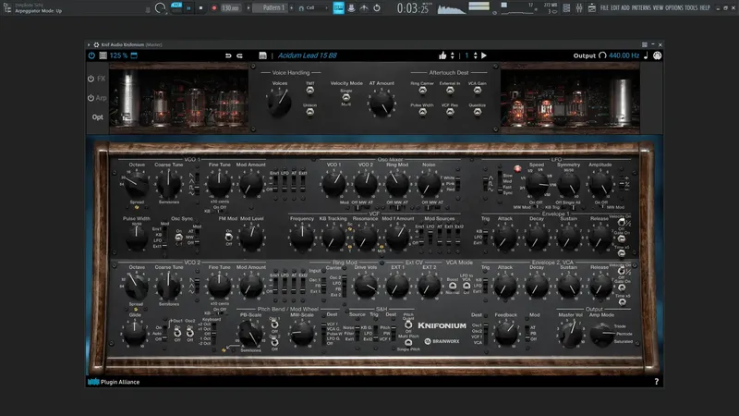Screen dimensions: 739x416
Task: Click the VCF Frequency knob
Action: (x=302, y=238)
